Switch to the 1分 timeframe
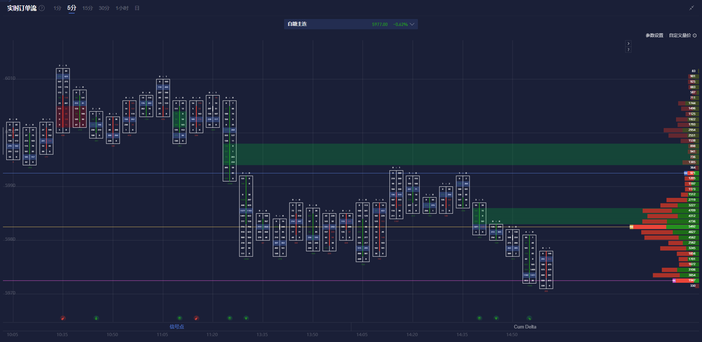This screenshot has height=342, width=702. click(57, 8)
